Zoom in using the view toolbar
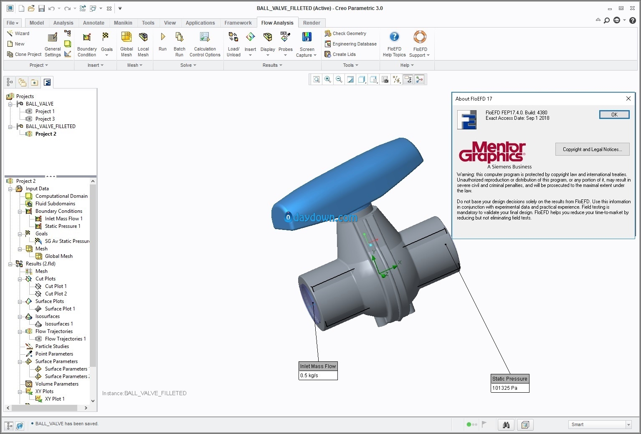This screenshot has height=434, width=641. tap(328, 79)
